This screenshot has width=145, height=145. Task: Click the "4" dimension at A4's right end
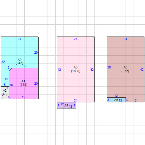(x=74, y=105)
